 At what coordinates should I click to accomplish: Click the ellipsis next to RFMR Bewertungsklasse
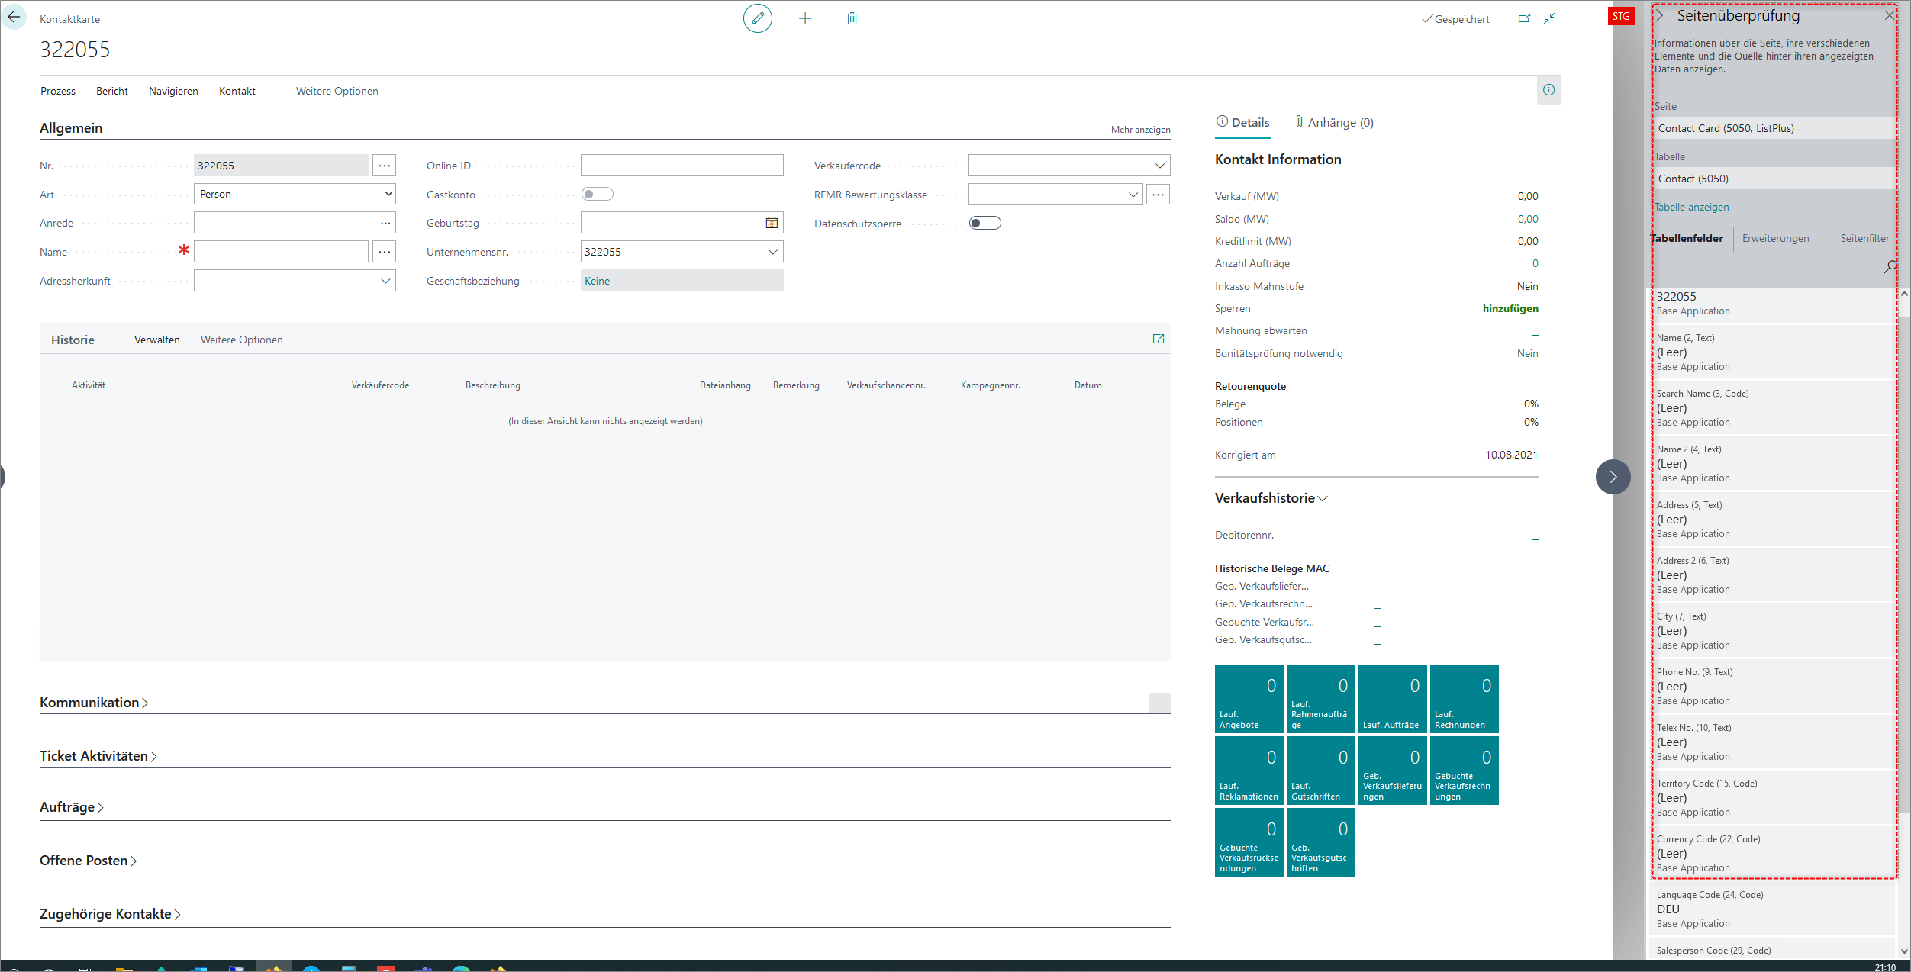click(1158, 195)
